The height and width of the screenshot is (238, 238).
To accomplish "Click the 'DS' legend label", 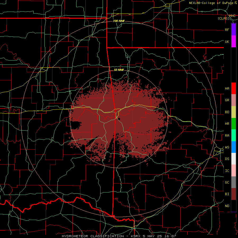I will click(x=227, y=159).
